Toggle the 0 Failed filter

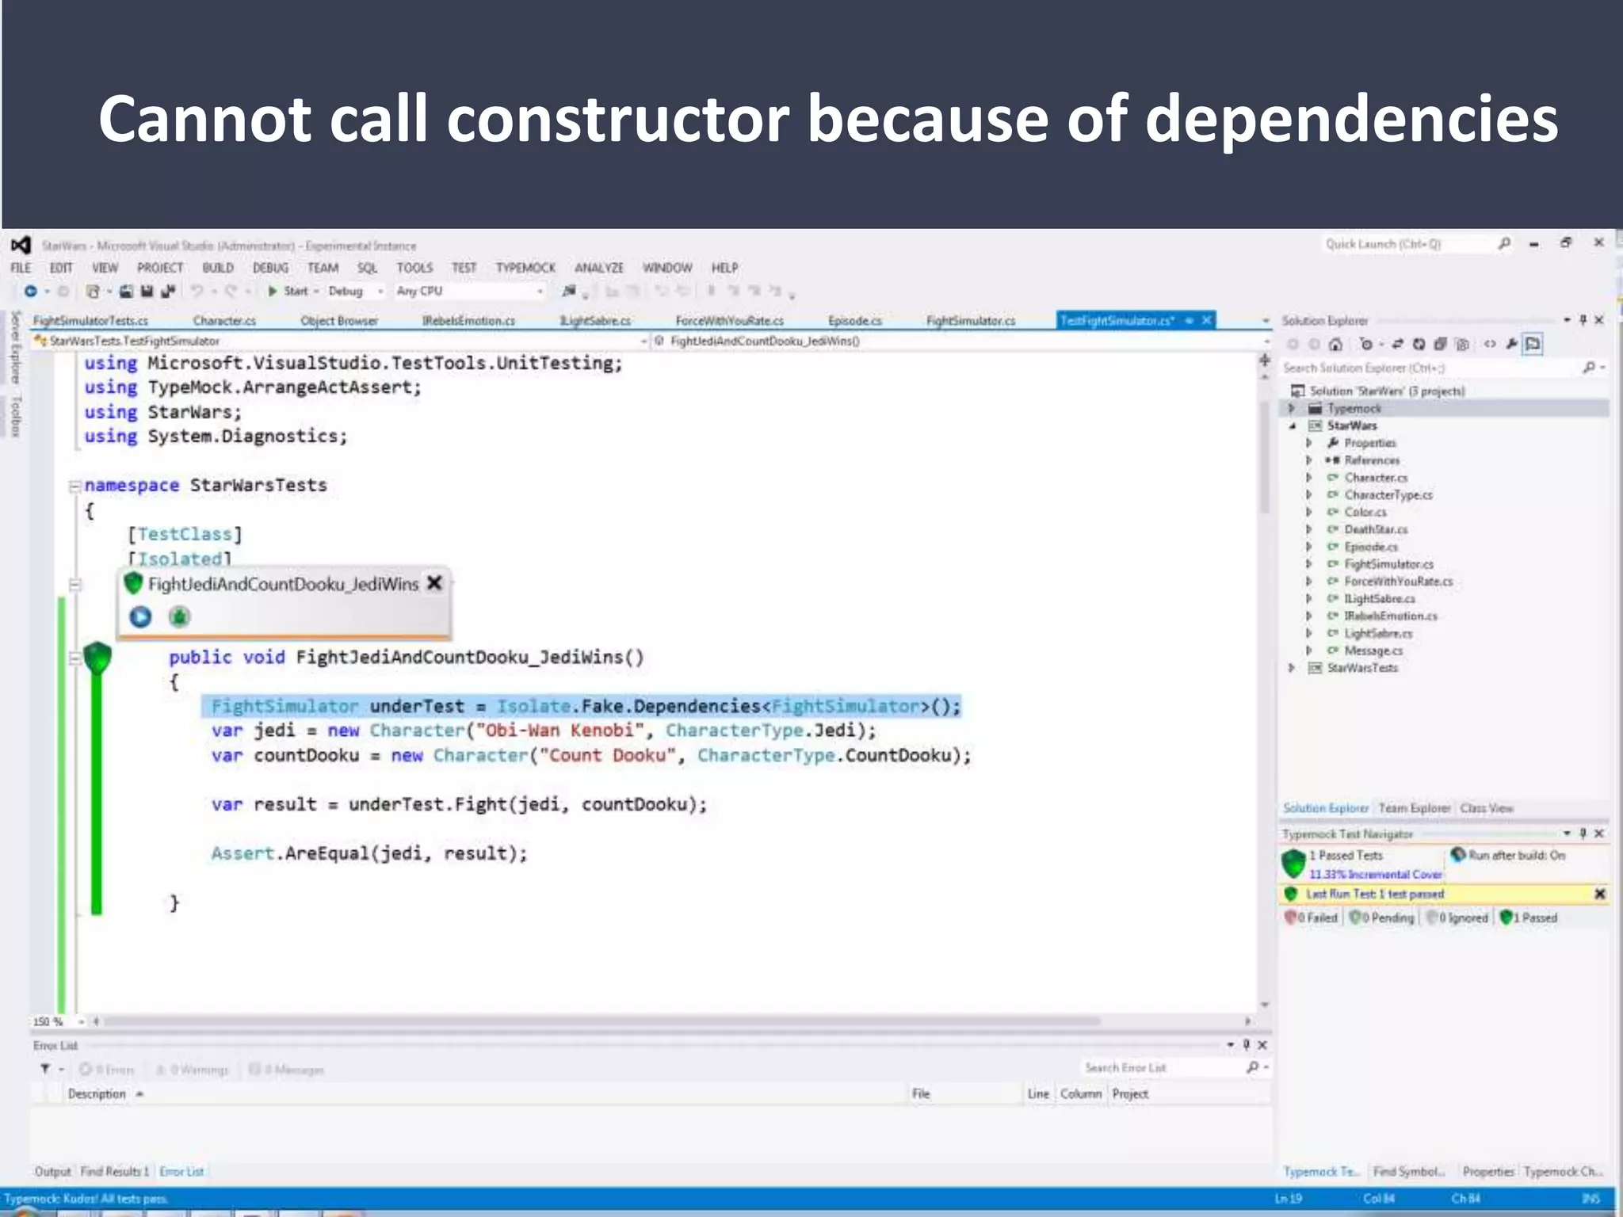1311,918
